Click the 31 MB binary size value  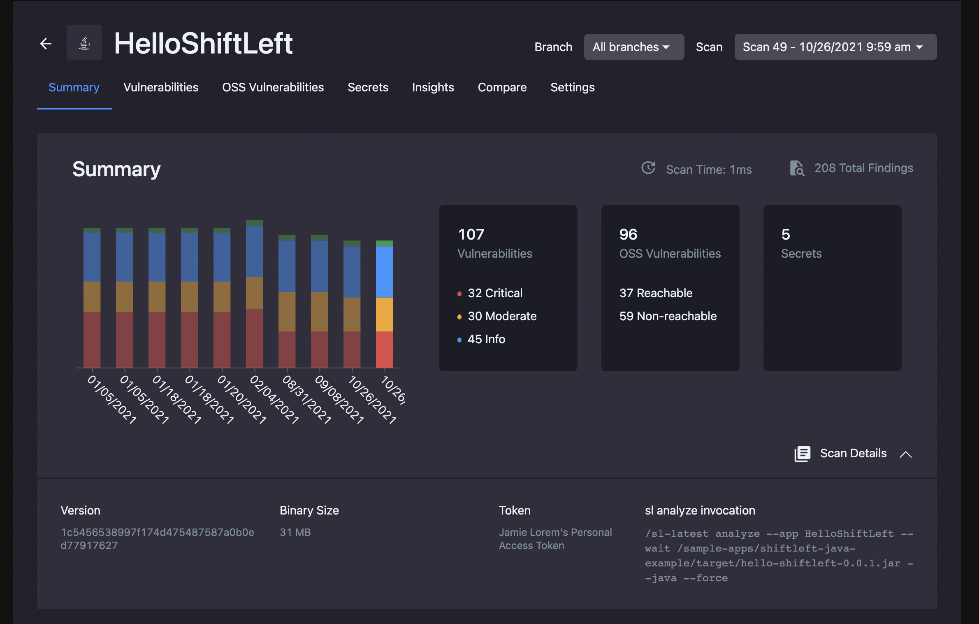295,532
